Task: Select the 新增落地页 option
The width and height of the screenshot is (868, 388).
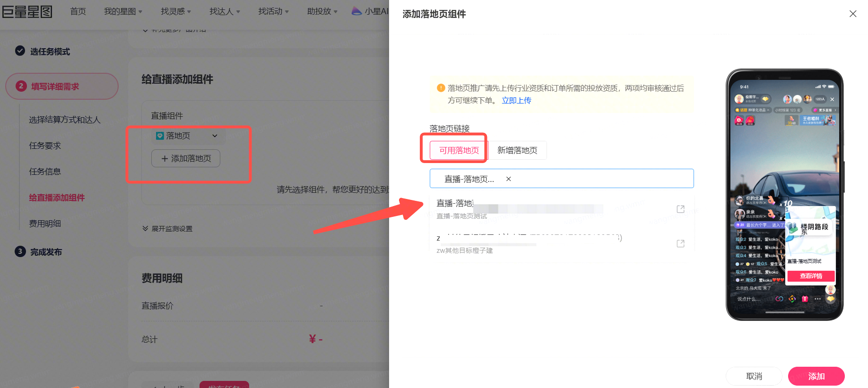Action: point(517,150)
